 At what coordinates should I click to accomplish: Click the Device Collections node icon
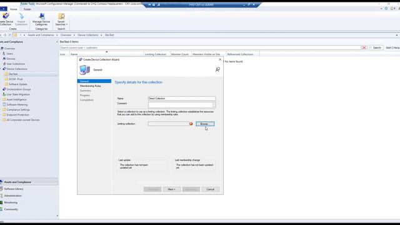point(4,69)
